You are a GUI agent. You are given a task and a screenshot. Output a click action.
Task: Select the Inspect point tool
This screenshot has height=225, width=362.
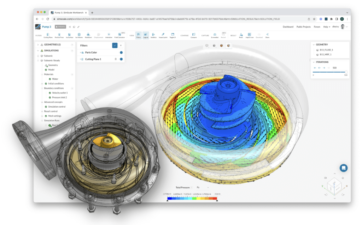pos(164,35)
